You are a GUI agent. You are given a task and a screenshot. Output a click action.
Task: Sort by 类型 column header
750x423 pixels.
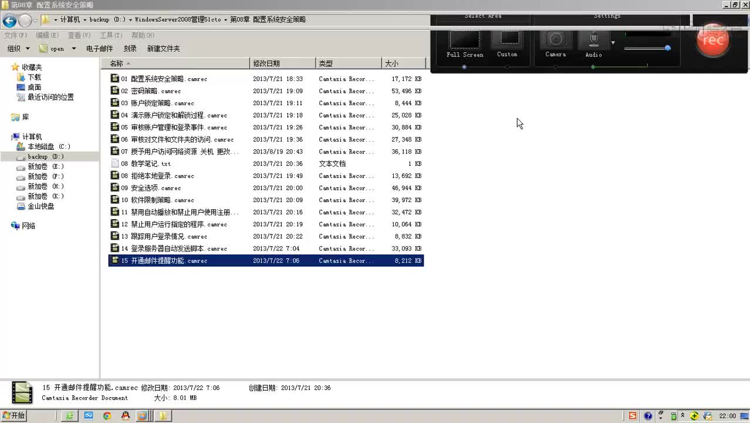[x=349, y=63]
